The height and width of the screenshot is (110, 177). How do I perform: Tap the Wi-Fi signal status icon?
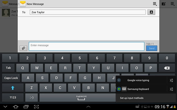tap(168, 106)
